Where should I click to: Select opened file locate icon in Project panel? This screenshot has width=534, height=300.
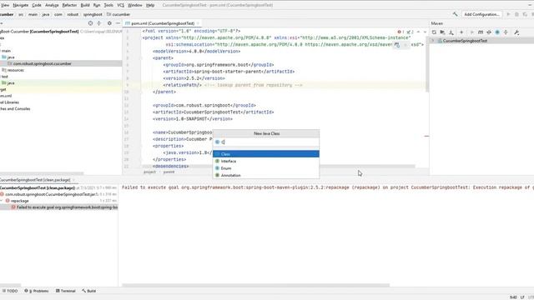pos(90,23)
